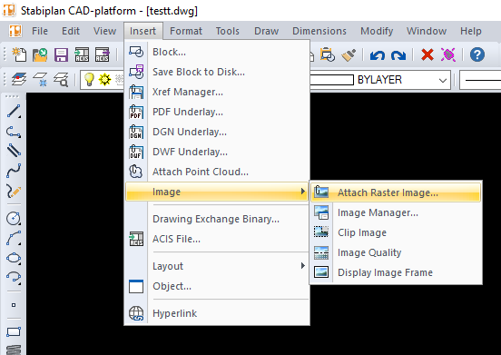Click the New drawing icon

19,54
